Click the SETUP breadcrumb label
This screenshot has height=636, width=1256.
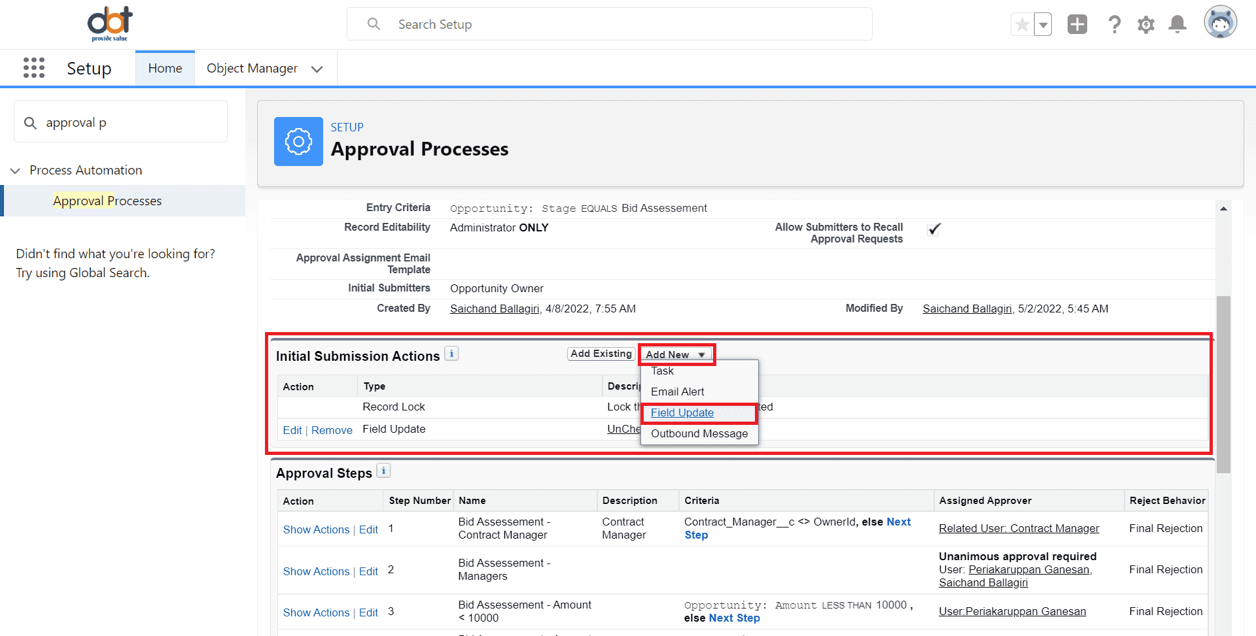click(x=347, y=127)
